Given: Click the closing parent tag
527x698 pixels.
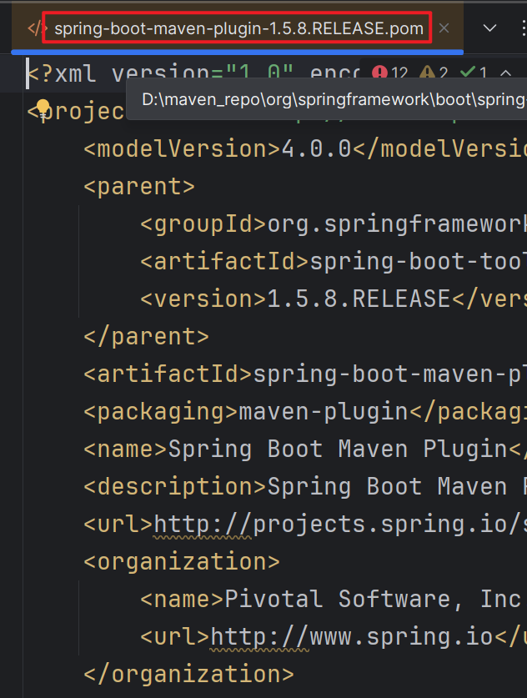Looking at the screenshot, I should click(x=147, y=337).
